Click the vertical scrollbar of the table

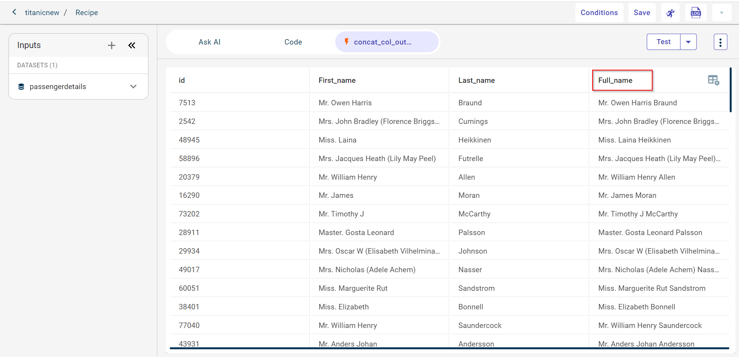coord(730,90)
